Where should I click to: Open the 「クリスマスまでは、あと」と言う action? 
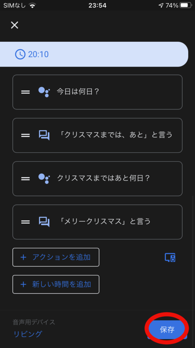click(97, 135)
